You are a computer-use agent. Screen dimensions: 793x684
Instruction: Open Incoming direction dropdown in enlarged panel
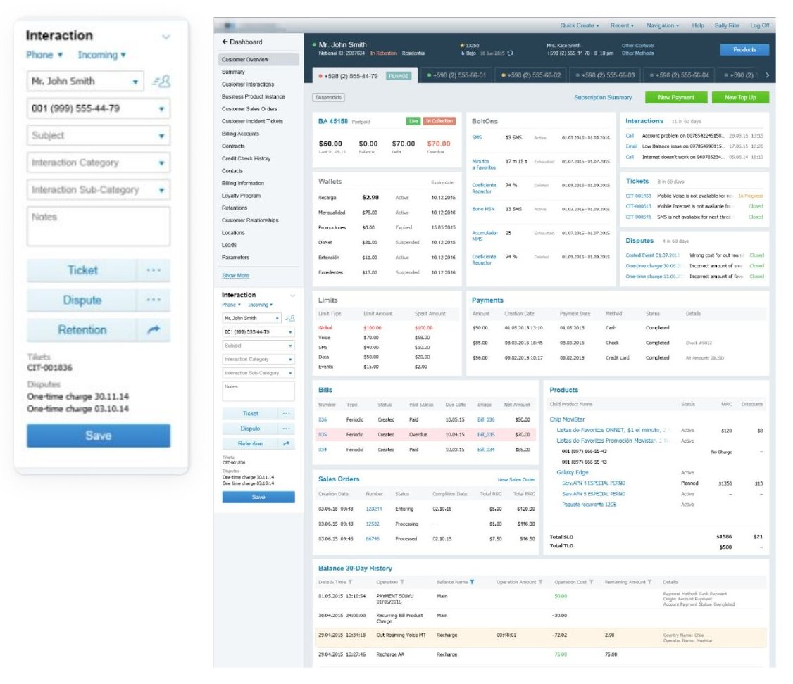click(101, 55)
